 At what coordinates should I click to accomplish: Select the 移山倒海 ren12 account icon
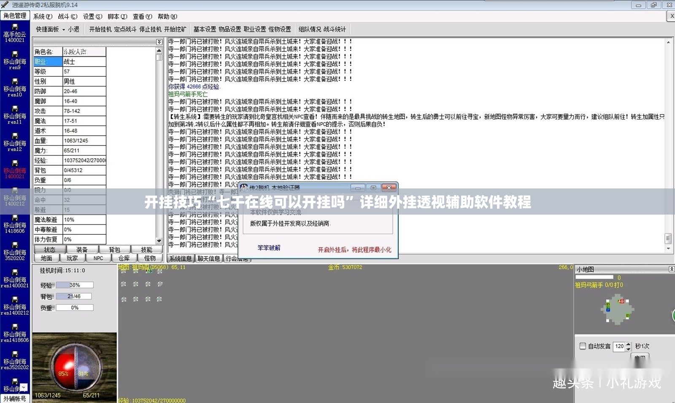pyautogui.click(x=15, y=142)
